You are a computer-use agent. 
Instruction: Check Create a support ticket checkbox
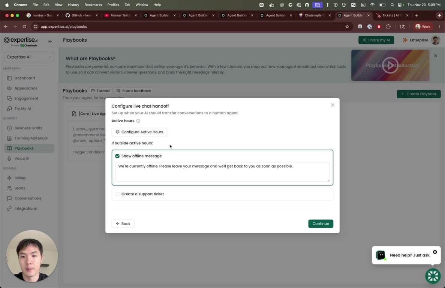[117, 194]
